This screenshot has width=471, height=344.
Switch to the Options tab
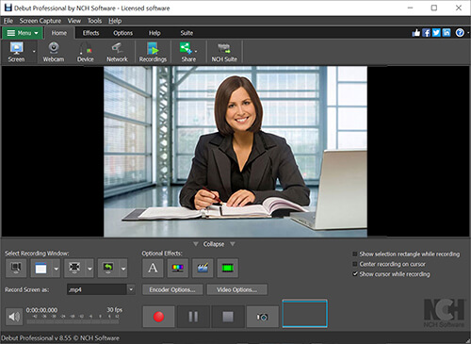click(122, 33)
